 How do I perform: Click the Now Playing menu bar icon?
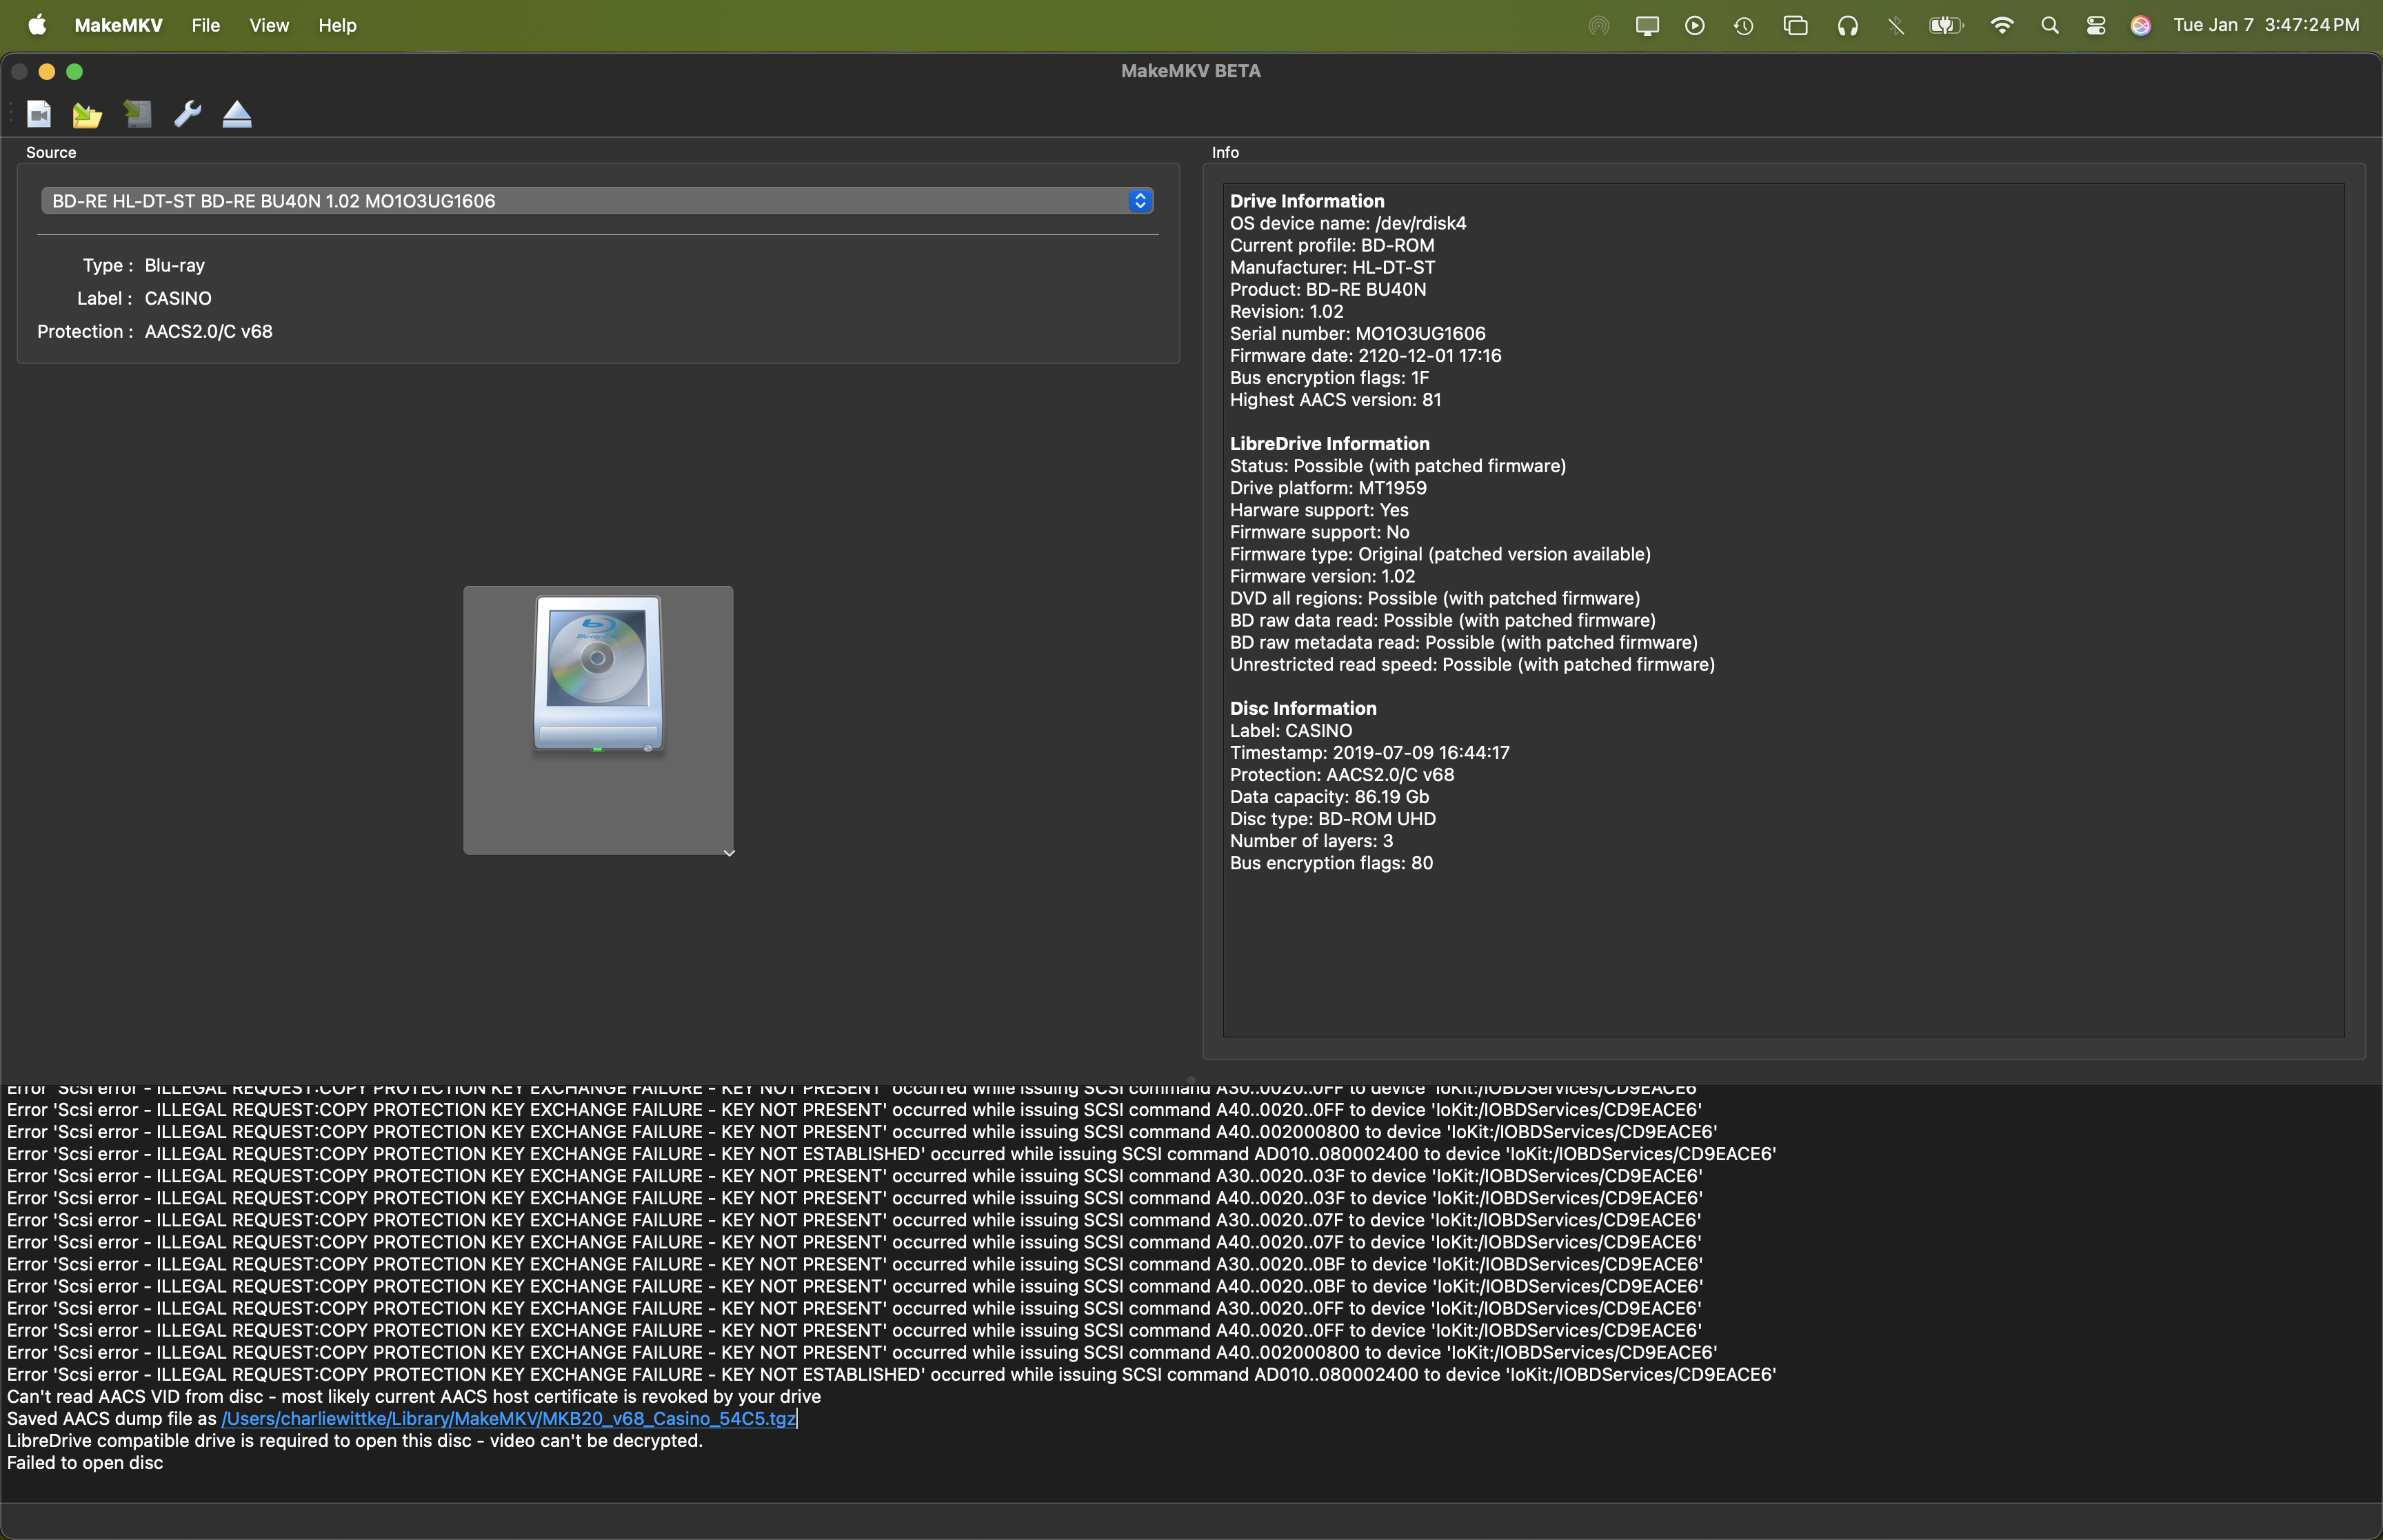[x=1695, y=26]
